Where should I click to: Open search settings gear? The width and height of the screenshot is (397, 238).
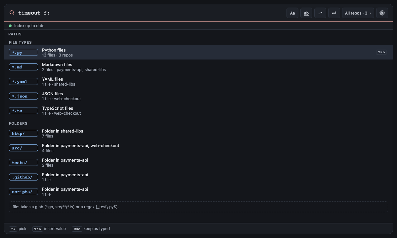tap(382, 13)
